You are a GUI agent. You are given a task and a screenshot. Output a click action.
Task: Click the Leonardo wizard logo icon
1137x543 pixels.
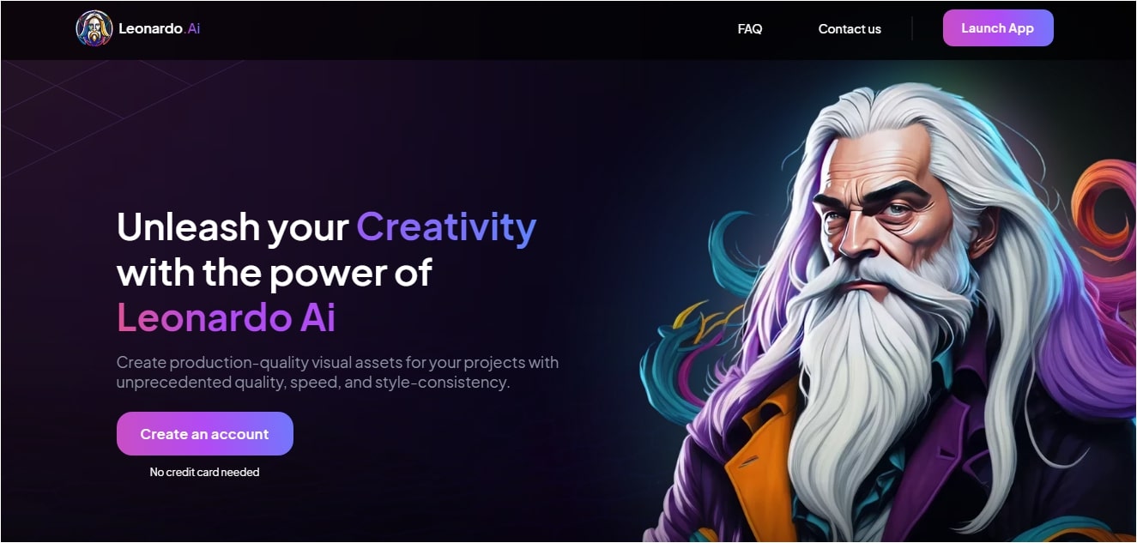tap(94, 28)
